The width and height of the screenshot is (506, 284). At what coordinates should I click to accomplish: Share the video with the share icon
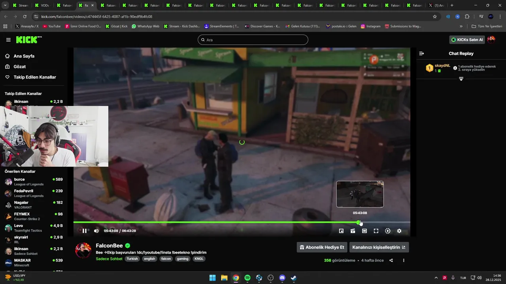click(x=391, y=260)
